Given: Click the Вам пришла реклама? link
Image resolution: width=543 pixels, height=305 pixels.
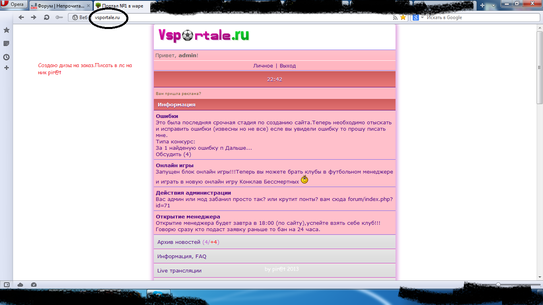Looking at the screenshot, I should 178,94.
